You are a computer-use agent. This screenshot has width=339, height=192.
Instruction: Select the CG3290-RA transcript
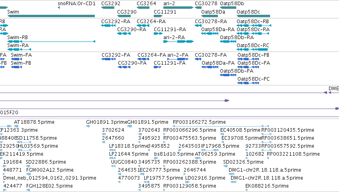[123, 34]
